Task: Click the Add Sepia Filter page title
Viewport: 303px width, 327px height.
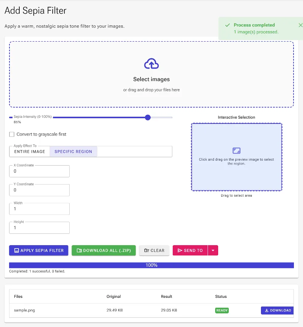Action: (x=36, y=11)
